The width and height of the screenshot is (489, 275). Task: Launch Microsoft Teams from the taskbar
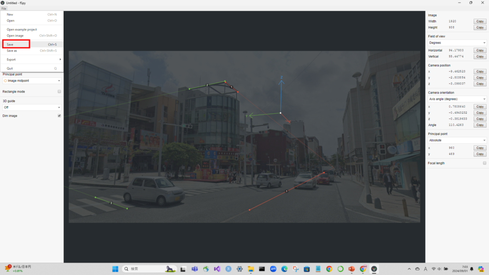tap(195, 269)
